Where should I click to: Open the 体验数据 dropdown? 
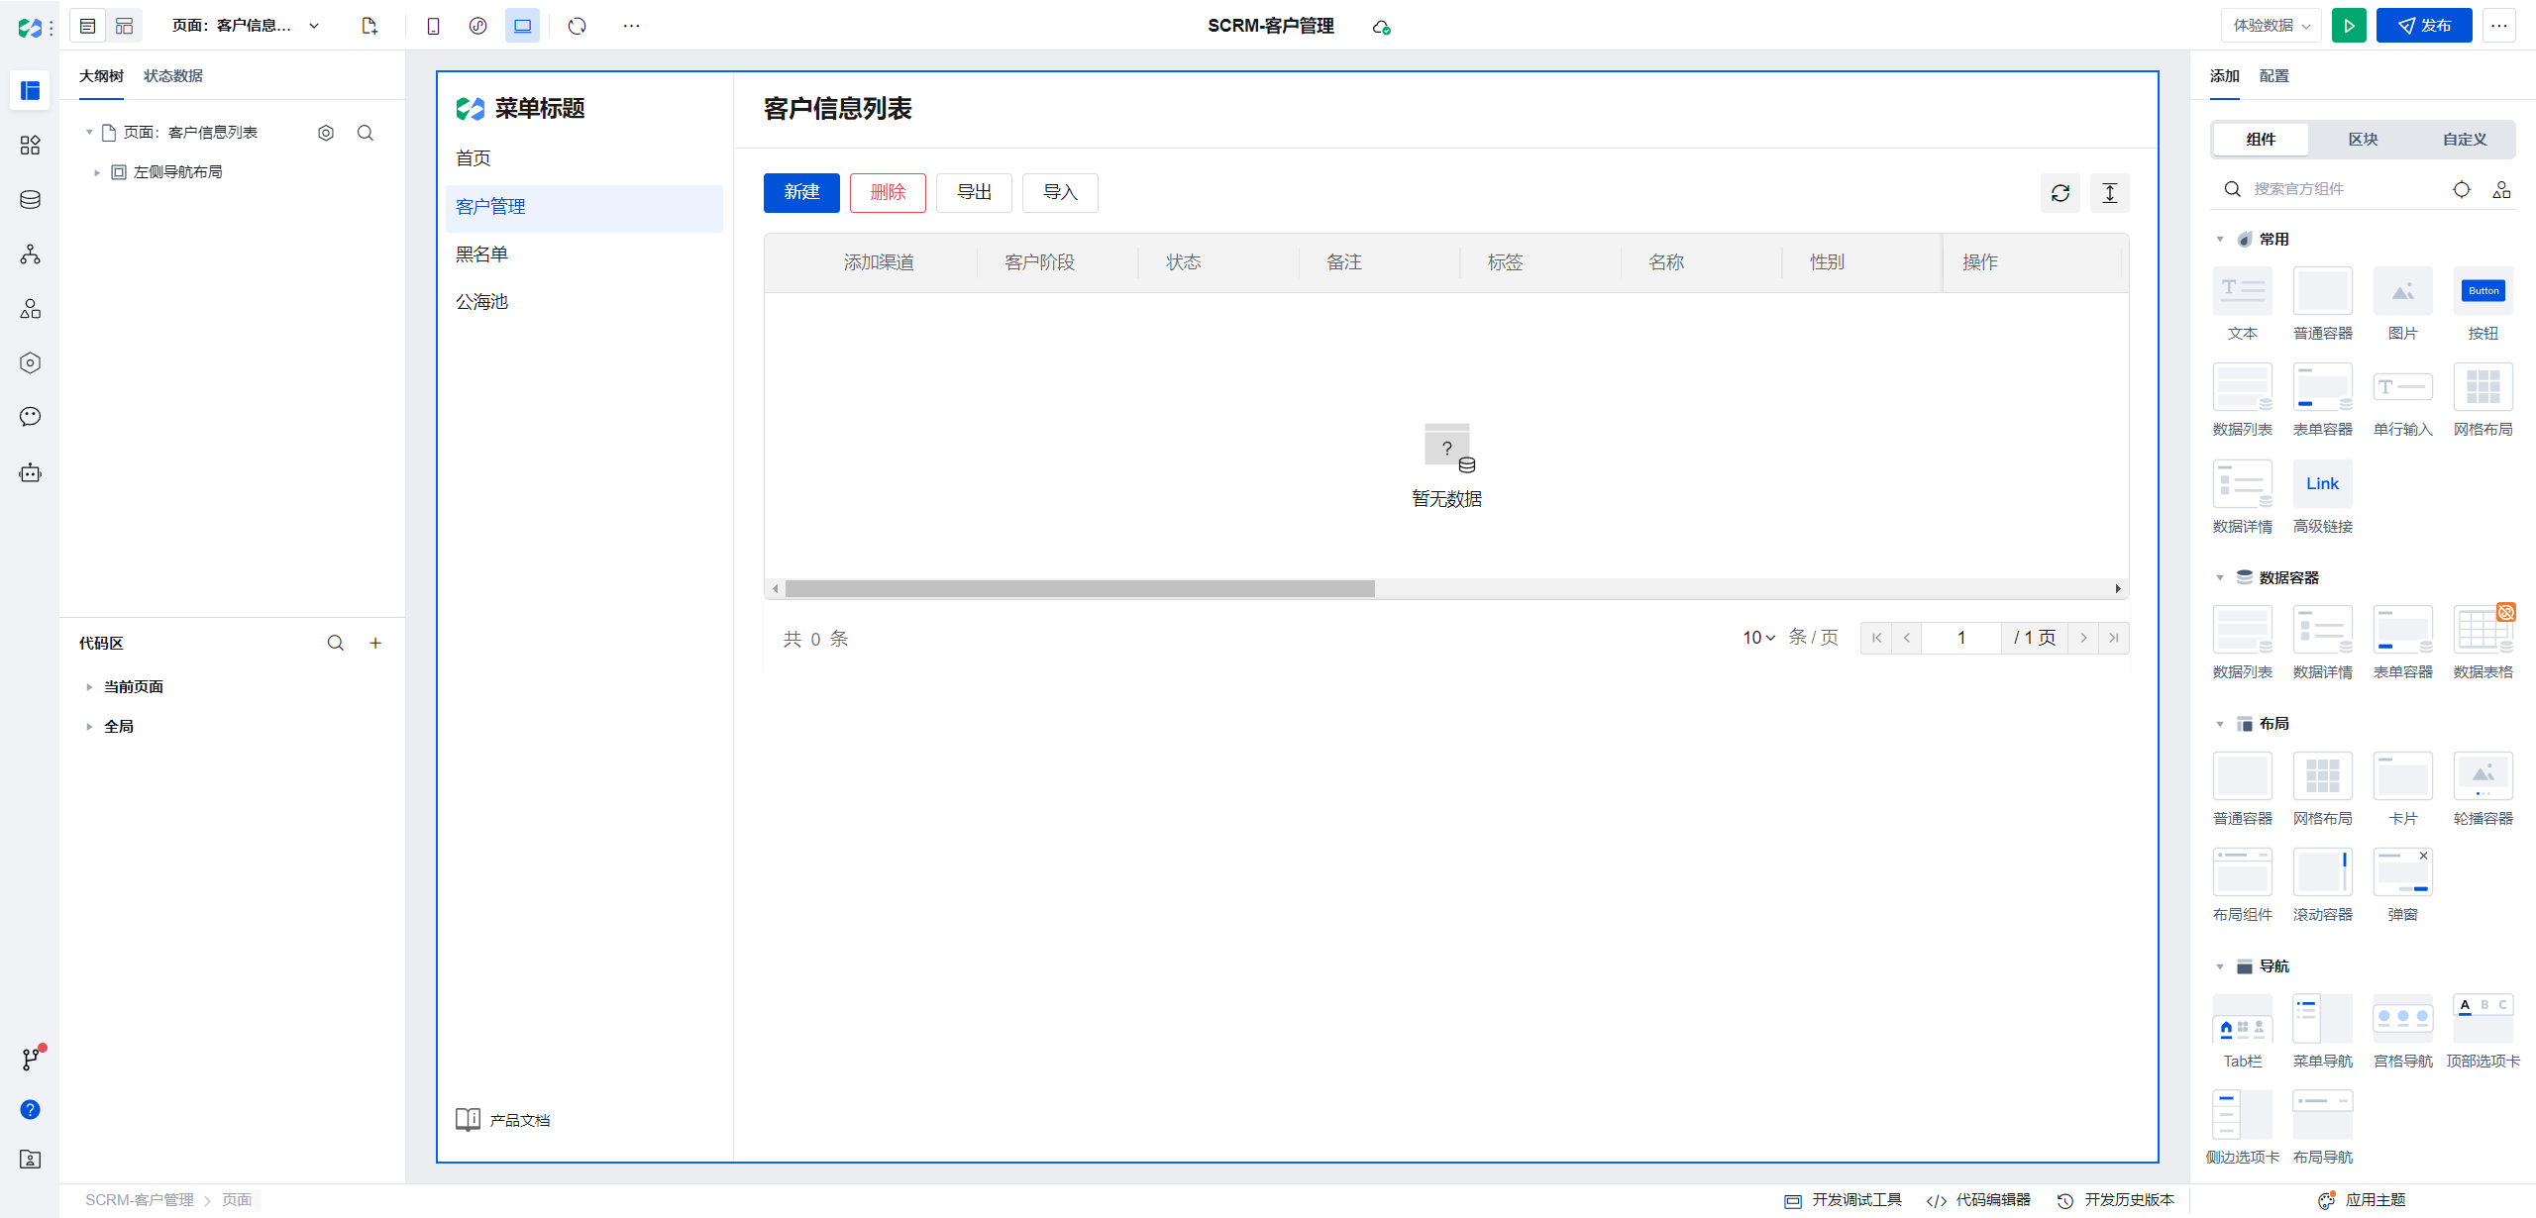tap(2271, 26)
